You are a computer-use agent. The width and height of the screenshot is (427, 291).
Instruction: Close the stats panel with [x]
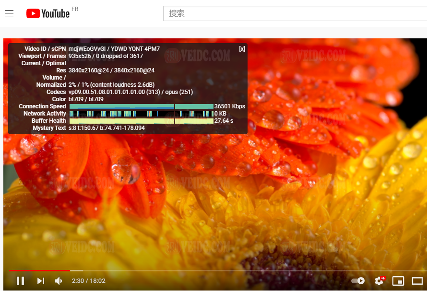click(x=242, y=49)
